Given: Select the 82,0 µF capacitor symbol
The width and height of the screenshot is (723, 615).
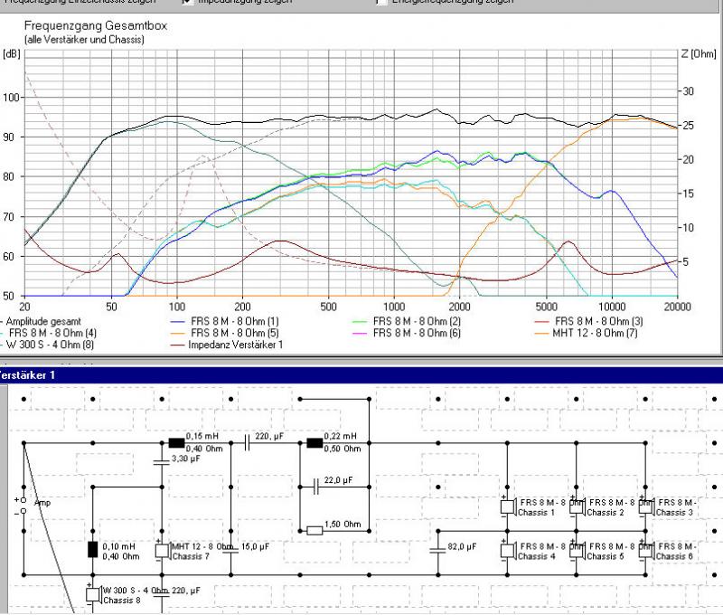Looking at the screenshot, I should click(437, 549).
